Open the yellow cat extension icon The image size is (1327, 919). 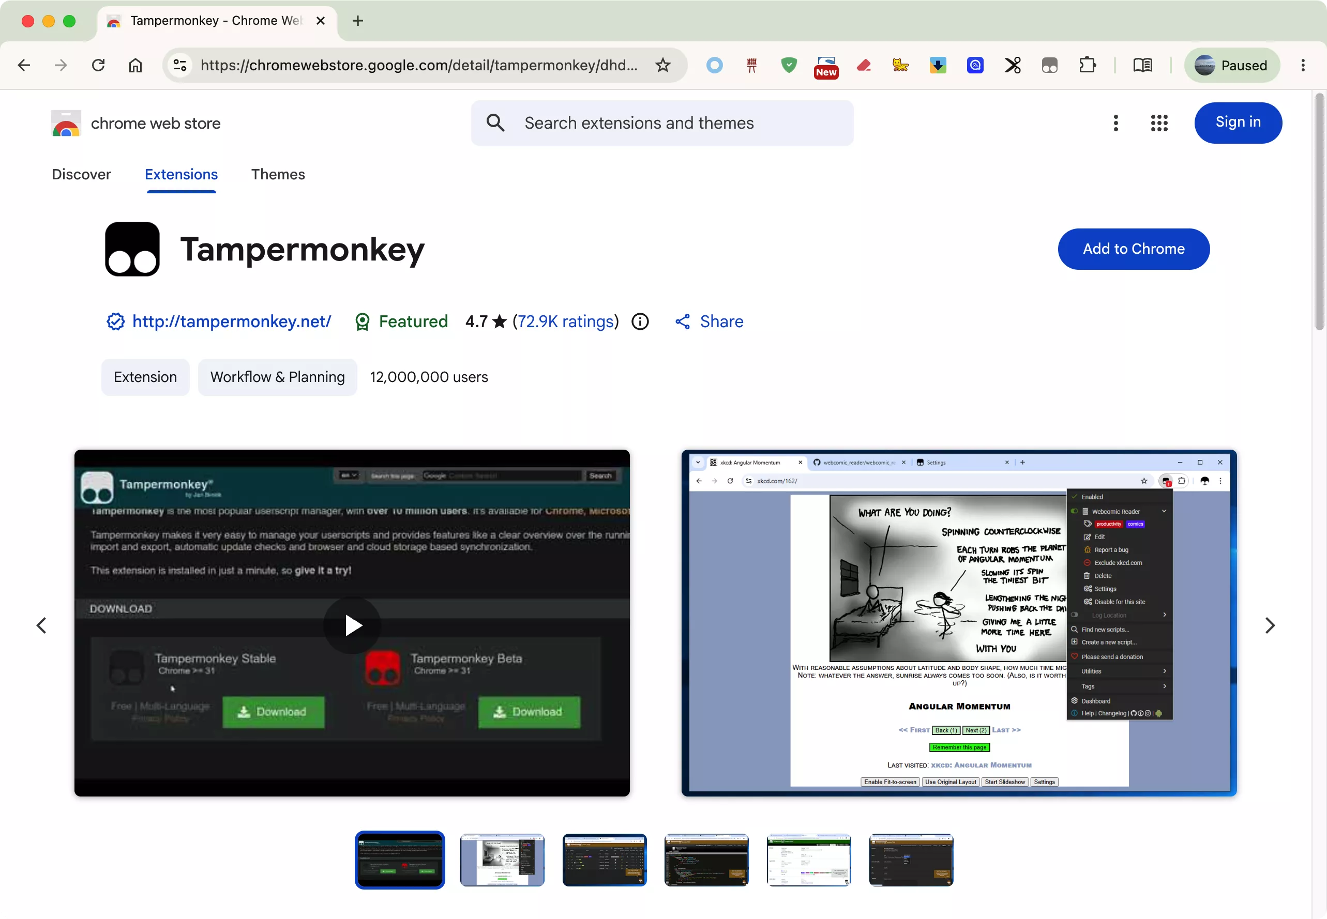click(901, 65)
